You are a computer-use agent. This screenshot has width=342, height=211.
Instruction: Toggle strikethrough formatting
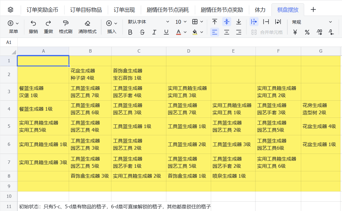point(142,32)
